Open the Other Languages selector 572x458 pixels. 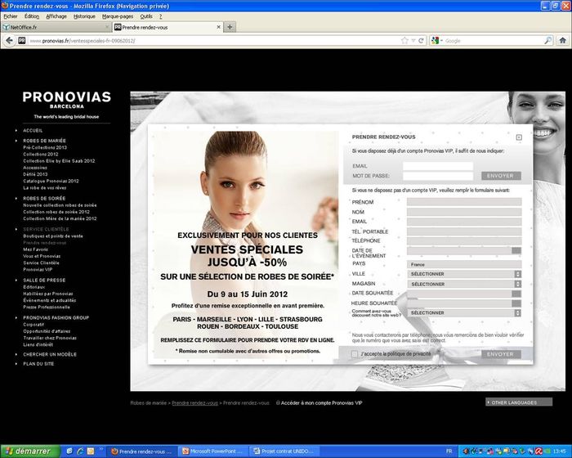519,402
